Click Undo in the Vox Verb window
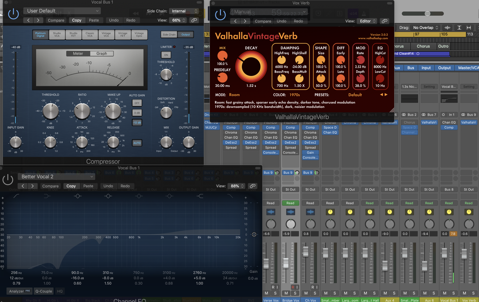 281,21
